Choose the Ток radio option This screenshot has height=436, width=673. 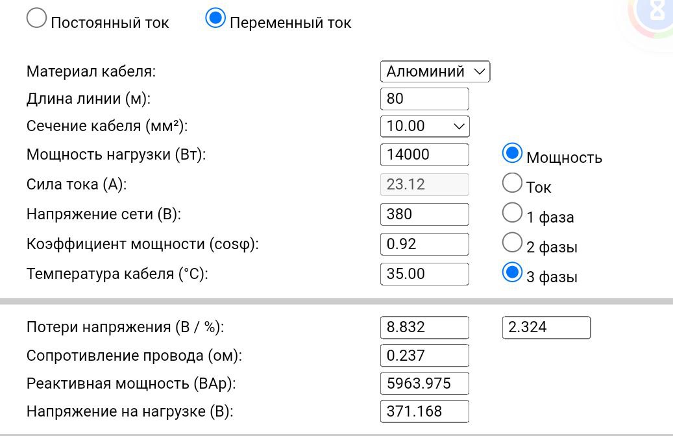(x=512, y=183)
